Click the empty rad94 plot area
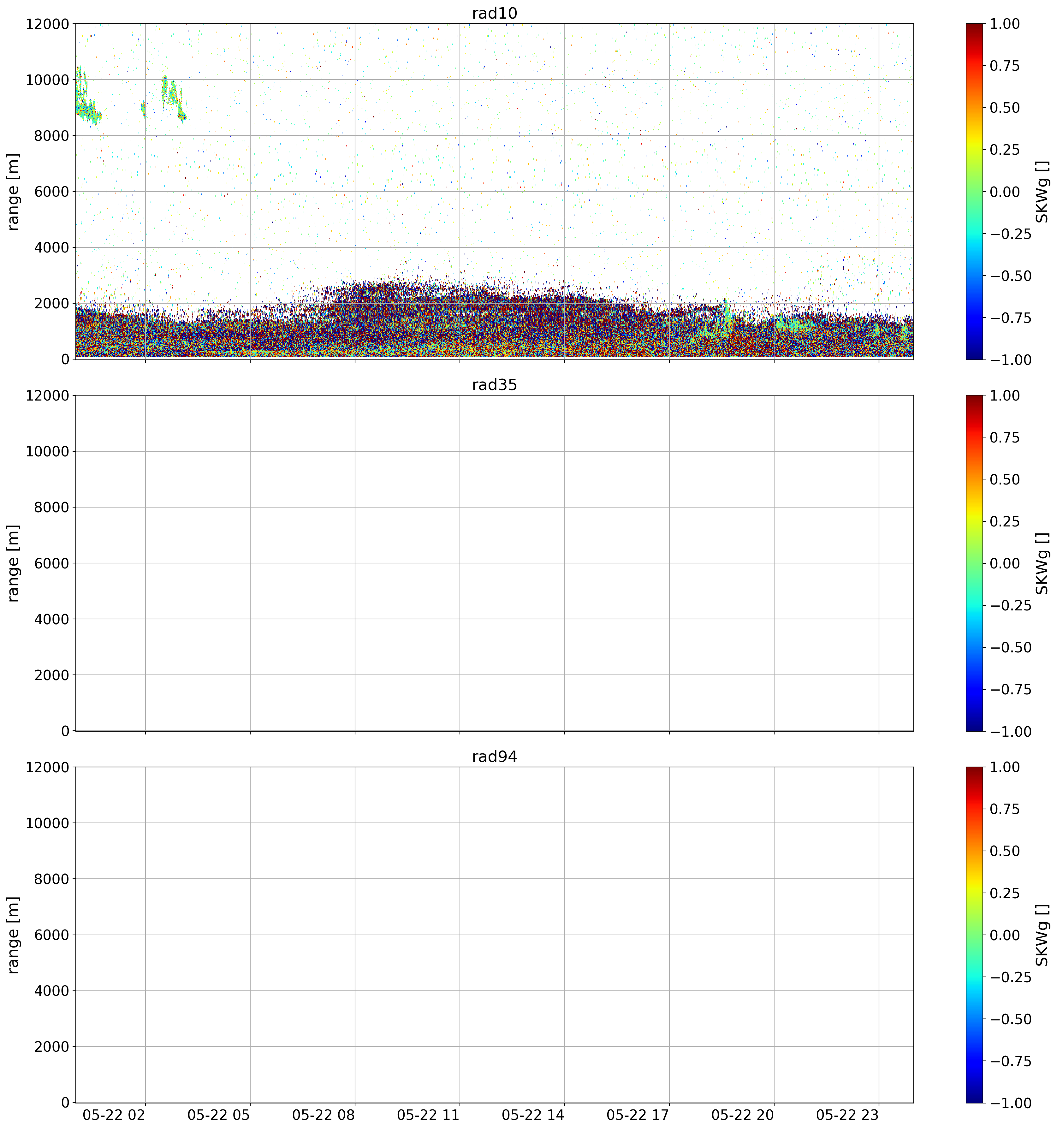Screen dimensions: 1057x1129 (x=494, y=935)
